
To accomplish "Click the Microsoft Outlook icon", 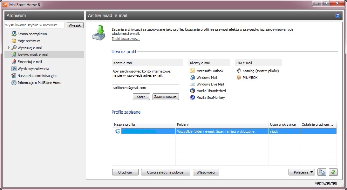I will (193, 71).
